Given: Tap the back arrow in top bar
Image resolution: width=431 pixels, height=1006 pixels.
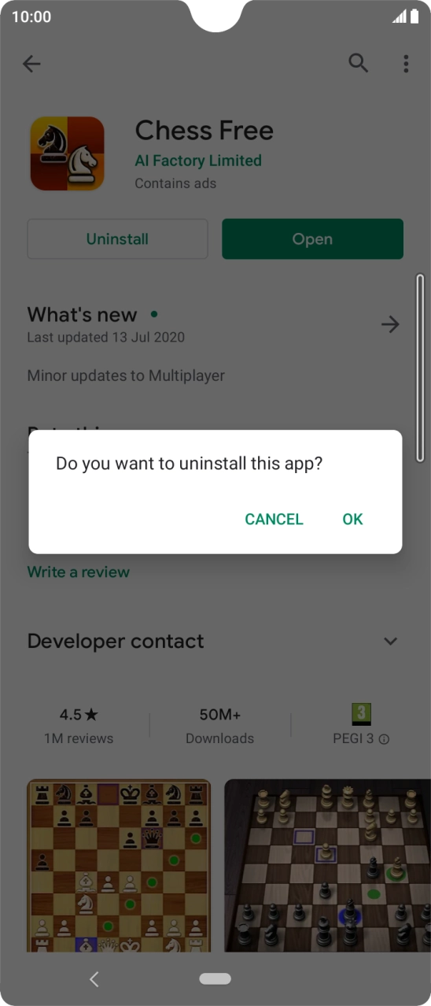Looking at the screenshot, I should pos(31,64).
